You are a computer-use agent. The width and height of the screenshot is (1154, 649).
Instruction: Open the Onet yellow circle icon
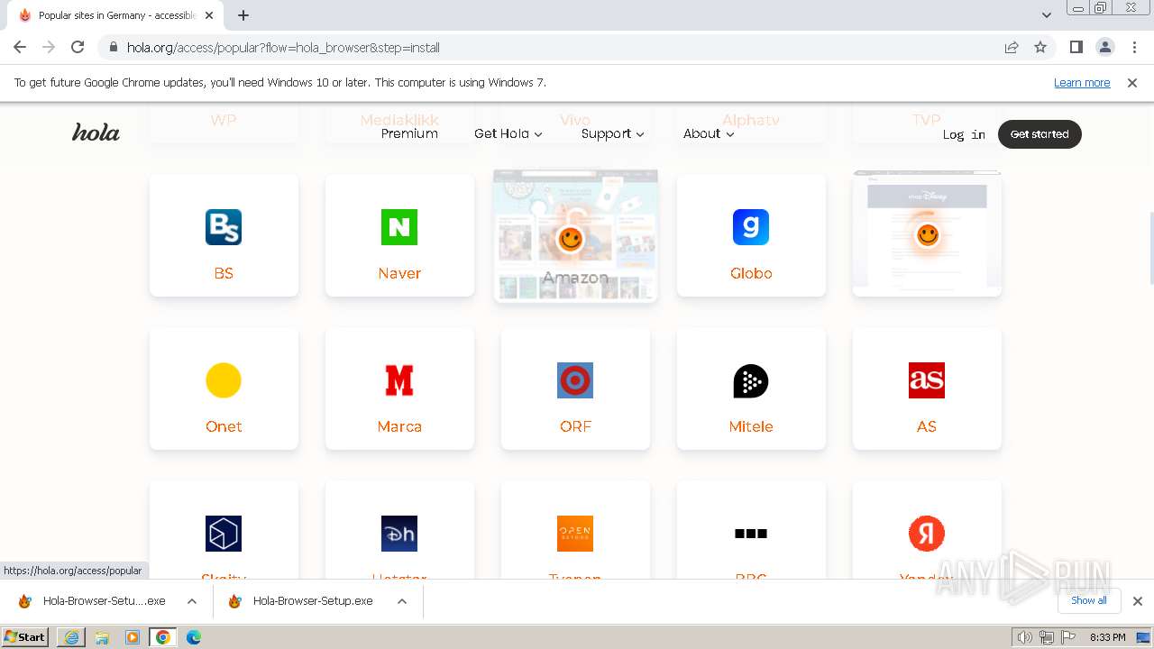[x=224, y=380]
